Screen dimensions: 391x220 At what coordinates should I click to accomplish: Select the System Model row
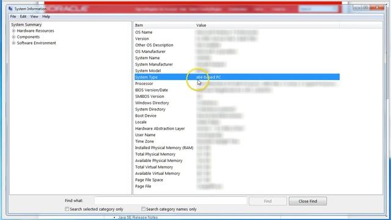coord(237,71)
